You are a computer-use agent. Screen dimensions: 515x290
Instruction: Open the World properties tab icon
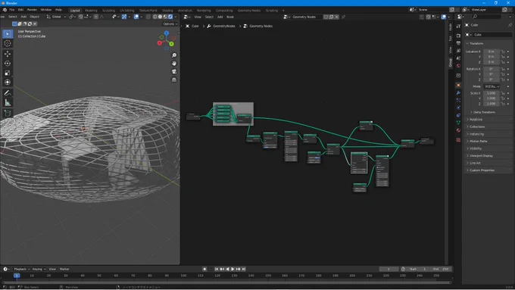(x=458, y=66)
